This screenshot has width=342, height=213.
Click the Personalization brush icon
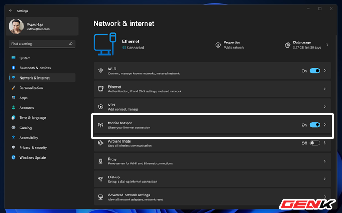tap(13, 88)
